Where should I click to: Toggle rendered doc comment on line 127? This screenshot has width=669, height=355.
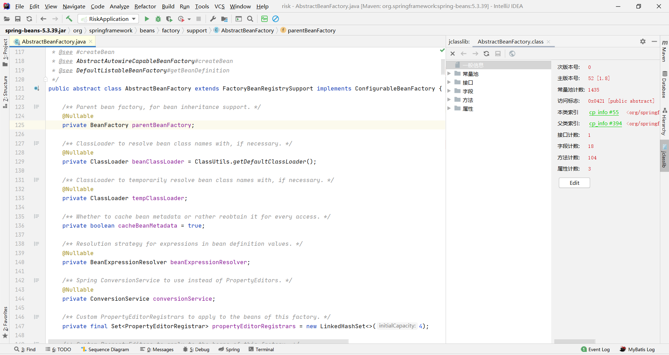(37, 143)
